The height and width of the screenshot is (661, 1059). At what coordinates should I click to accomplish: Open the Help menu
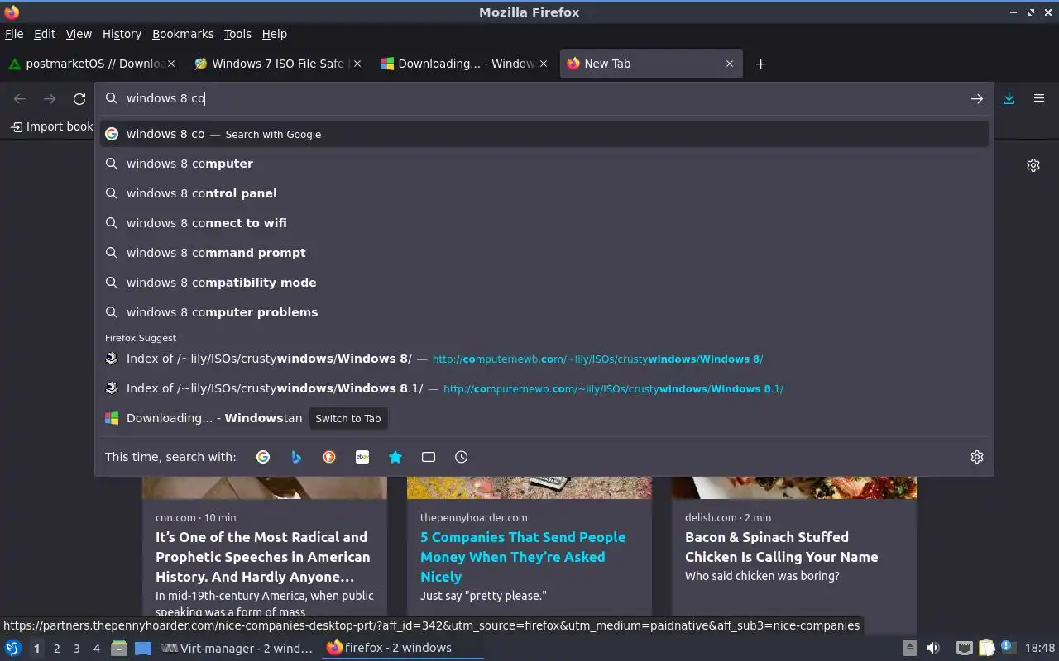pos(275,34)
